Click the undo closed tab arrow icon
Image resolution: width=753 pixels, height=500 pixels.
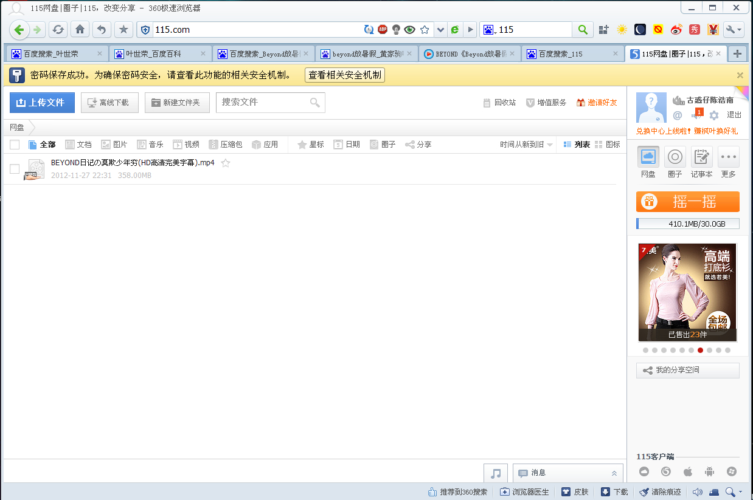102,29
